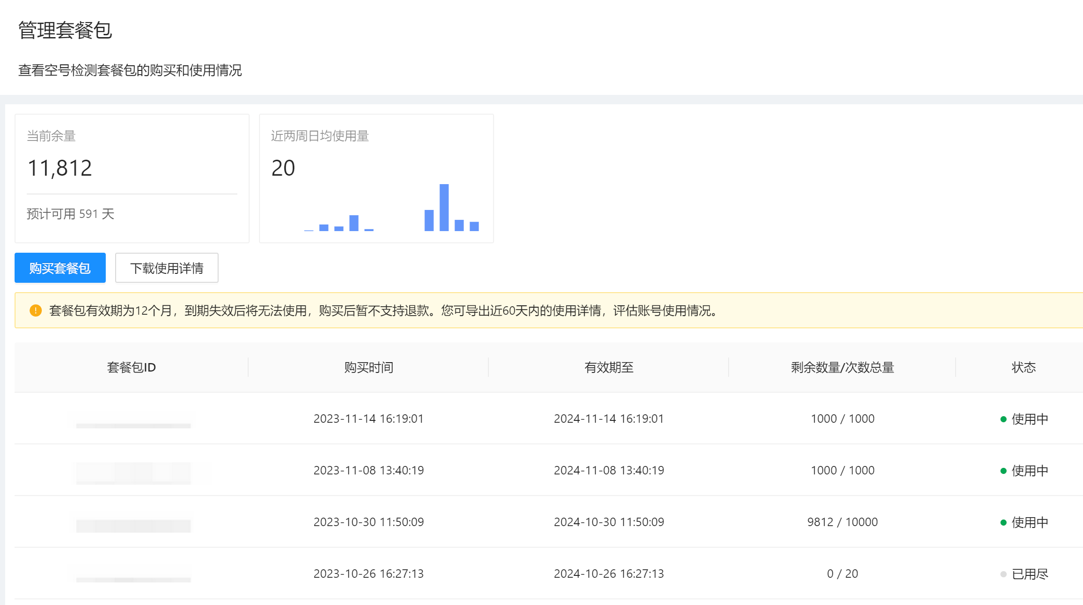1083x605 pixels.
Task: Click the 下载使用详情 button
Action: tap(166, 267)
